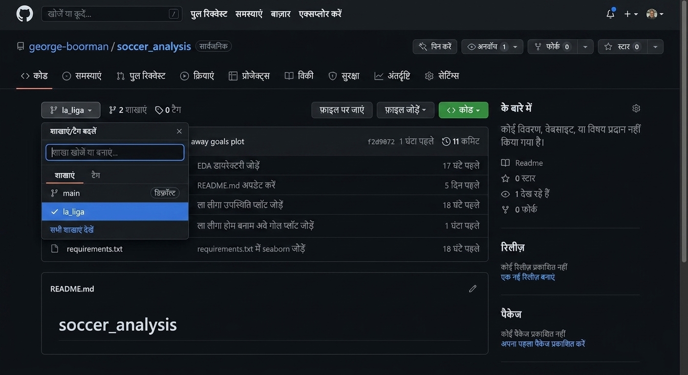Open the 2 शाखाएं branches link
Viewport: 688px width, 375px height.
click(128, 110)
